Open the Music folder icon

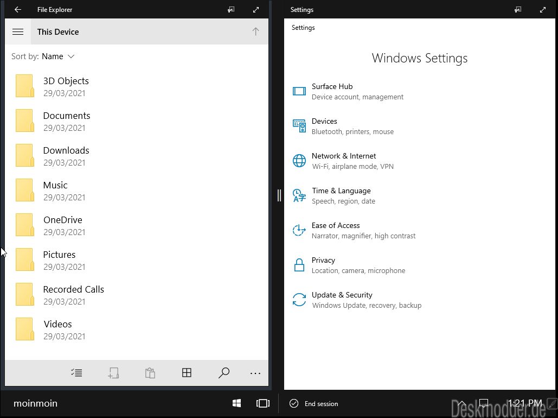point(24,190)
